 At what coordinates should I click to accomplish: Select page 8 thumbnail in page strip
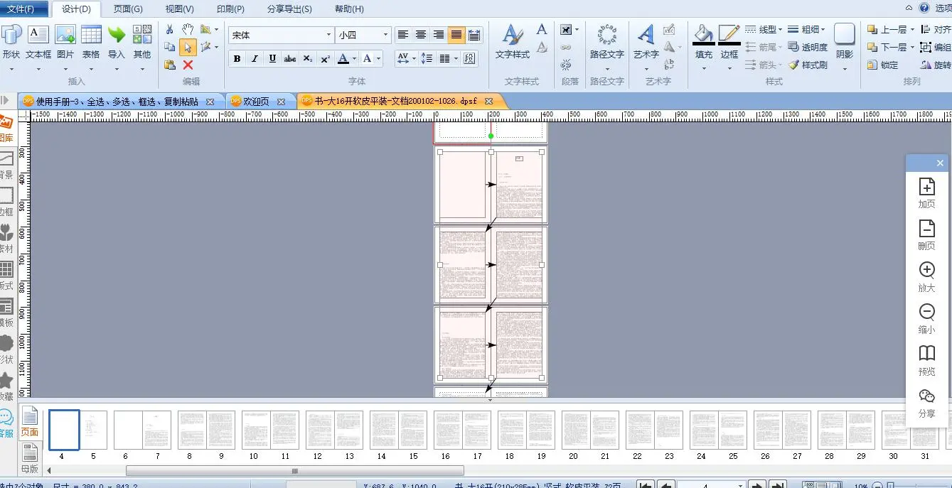(192, 430)
